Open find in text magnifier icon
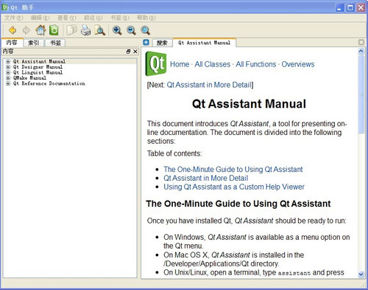This screenshot has width=368, height=290. point(100,30)
